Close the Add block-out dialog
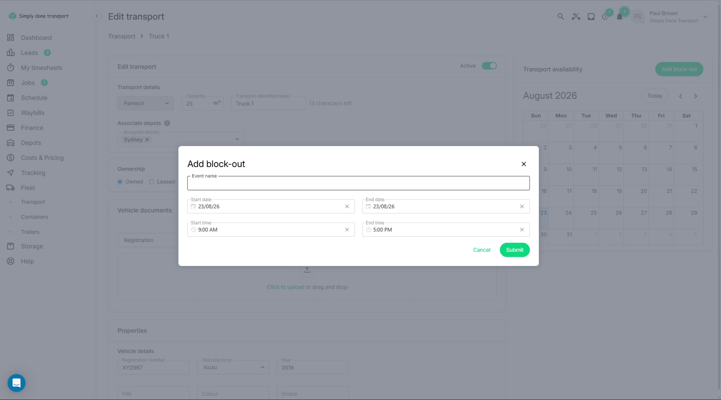 (524, 164)
